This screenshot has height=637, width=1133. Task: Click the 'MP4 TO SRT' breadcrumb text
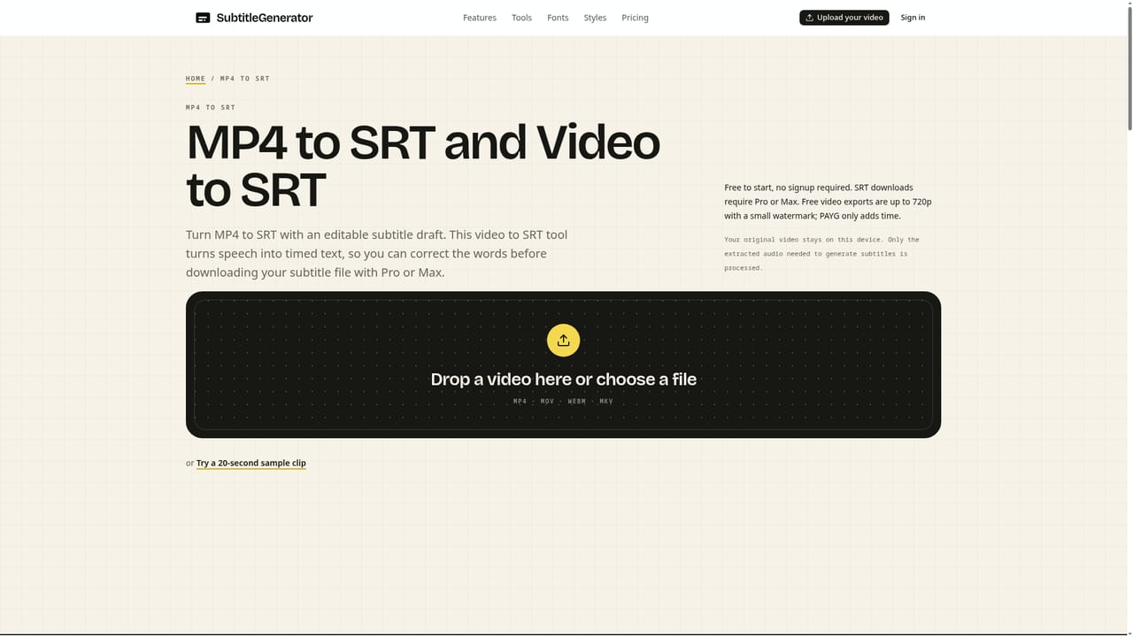click(245, 79)
